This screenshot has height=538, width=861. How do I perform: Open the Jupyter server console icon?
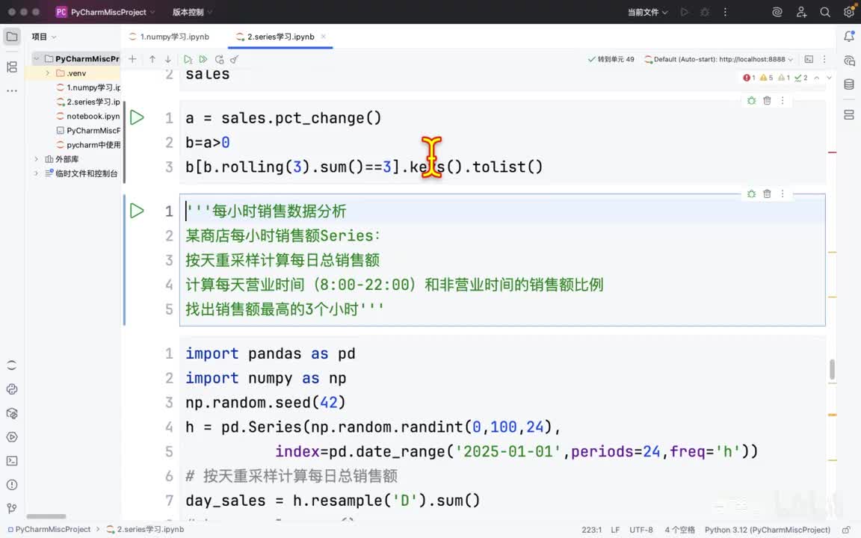coord(809,59)
